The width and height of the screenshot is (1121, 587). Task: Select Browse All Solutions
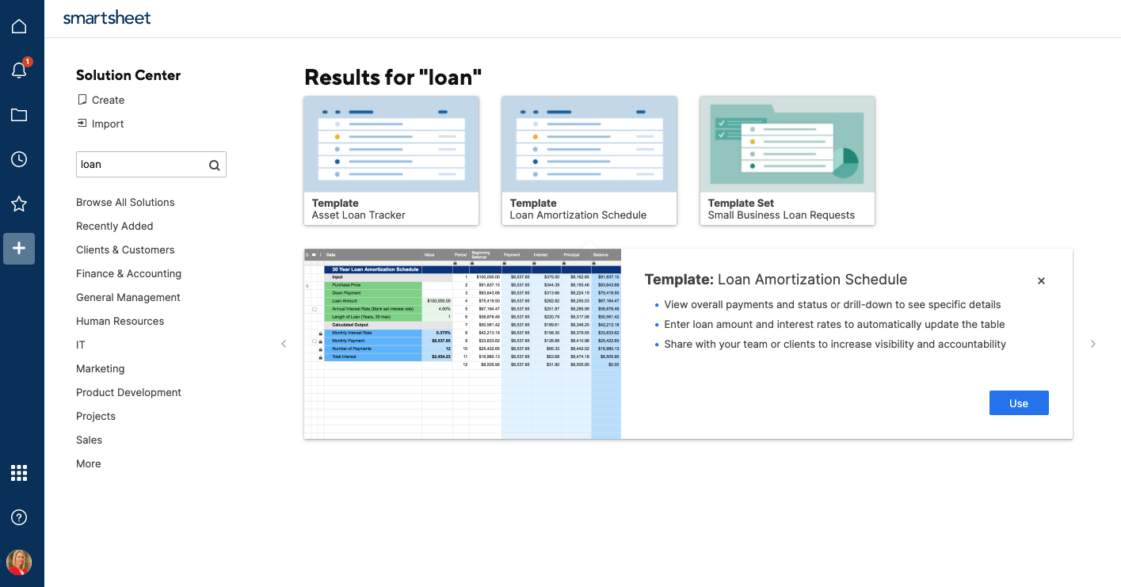click(125, 202)
